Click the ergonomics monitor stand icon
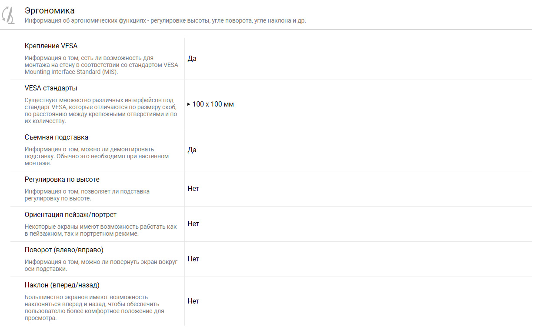 8,15
